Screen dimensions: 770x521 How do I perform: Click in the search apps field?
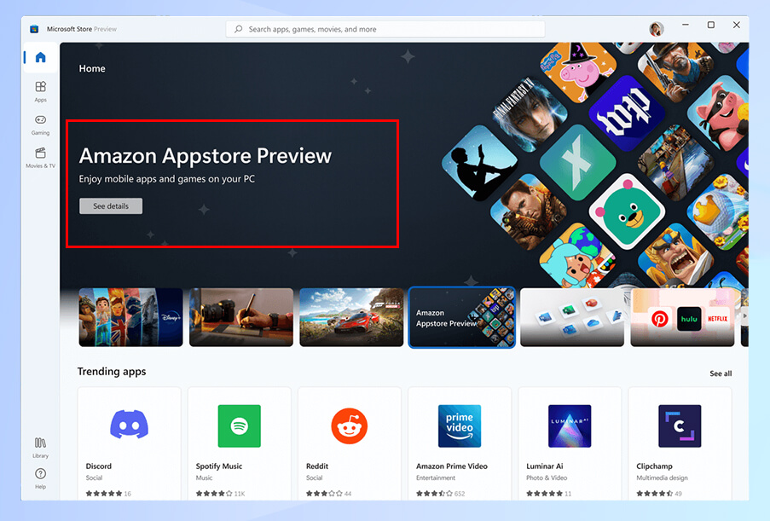coord(385,29)
